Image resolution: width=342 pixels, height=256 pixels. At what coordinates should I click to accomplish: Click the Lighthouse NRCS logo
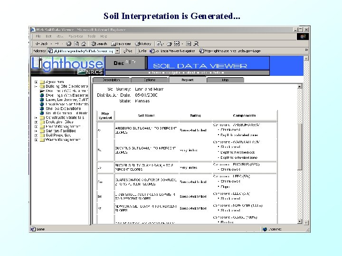(x=67, y=65)
